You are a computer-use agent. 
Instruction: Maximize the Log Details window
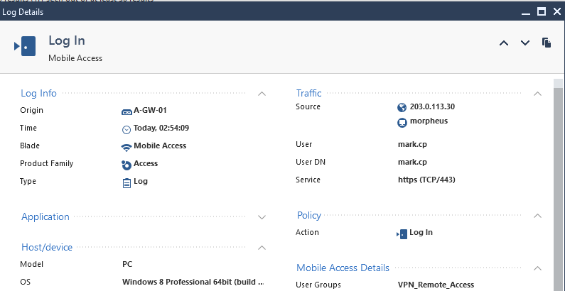pos(541,11)
